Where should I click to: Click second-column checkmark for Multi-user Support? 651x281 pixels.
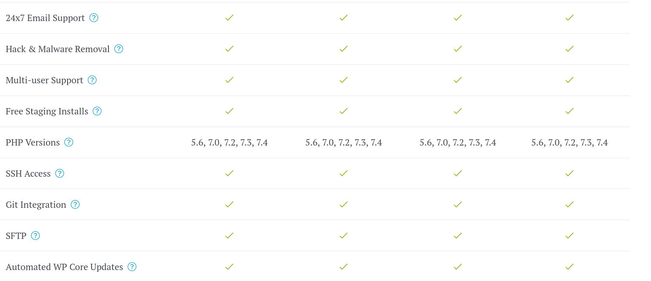click(343, 80)
